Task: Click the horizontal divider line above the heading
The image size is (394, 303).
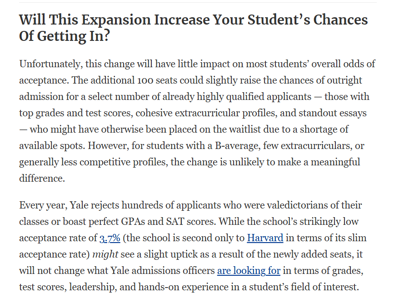Action: pyautogui.click(x=198, y=3)
